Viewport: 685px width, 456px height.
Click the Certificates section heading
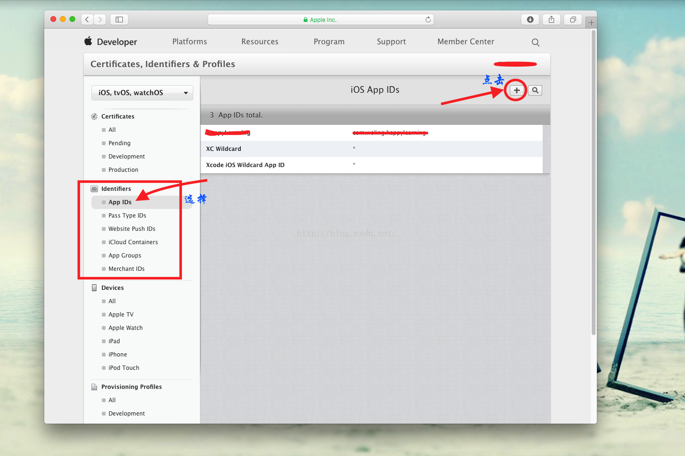click(118, 117)
